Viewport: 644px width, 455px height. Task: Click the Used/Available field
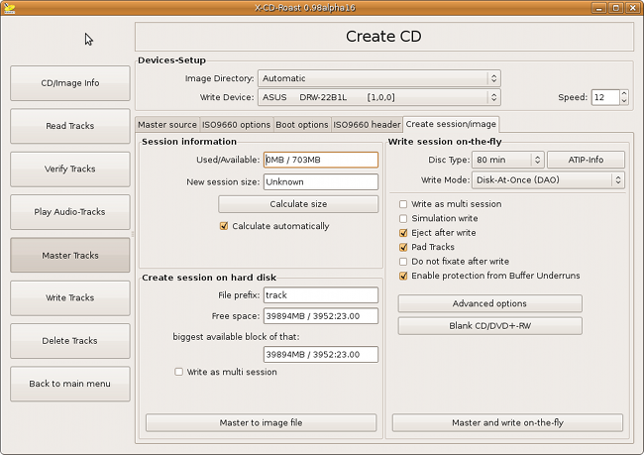point(321,160)
